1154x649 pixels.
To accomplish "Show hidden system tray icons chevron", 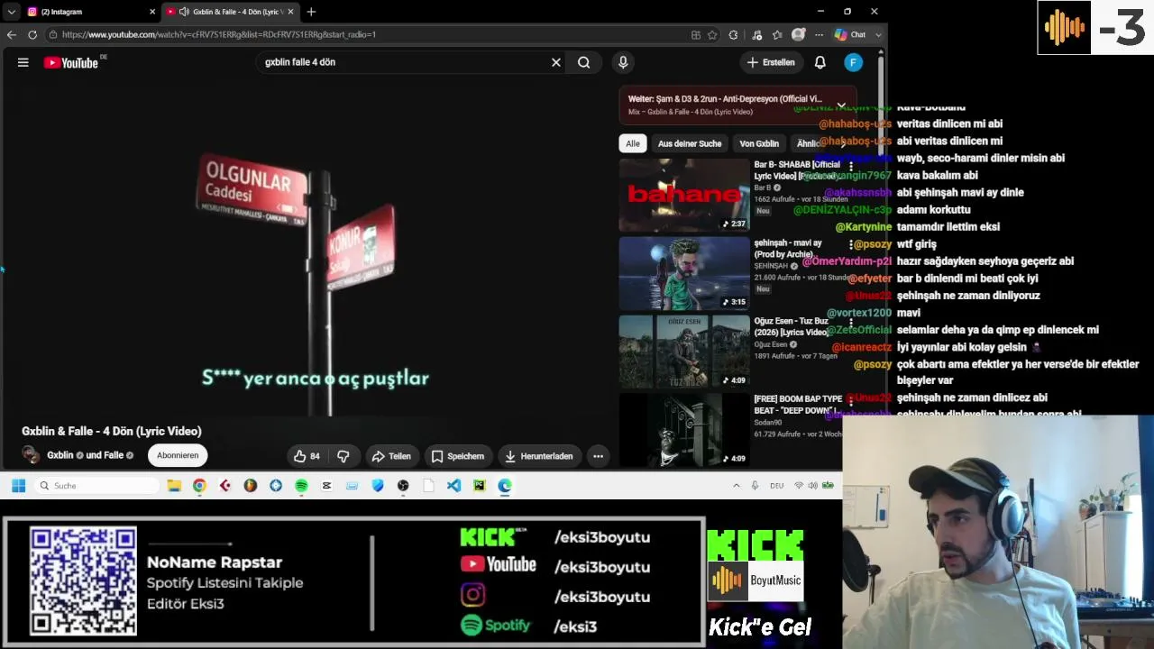I will pyautogui.click(x=736, y=486).
